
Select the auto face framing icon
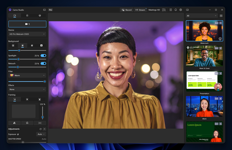click(27, 99)
